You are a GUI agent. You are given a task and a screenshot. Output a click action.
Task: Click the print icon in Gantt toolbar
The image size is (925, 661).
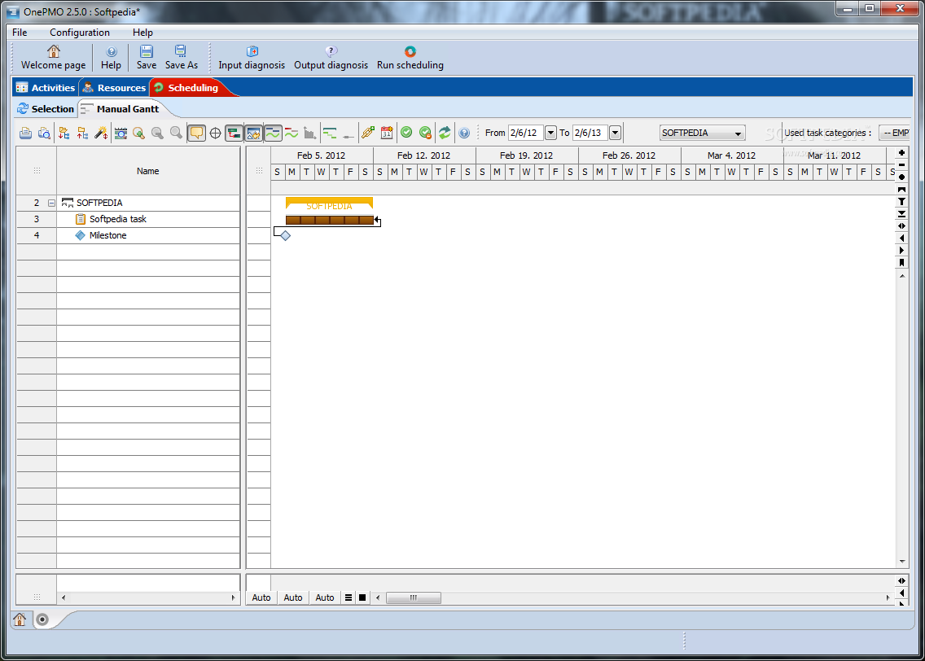click(x=25, y=134)
